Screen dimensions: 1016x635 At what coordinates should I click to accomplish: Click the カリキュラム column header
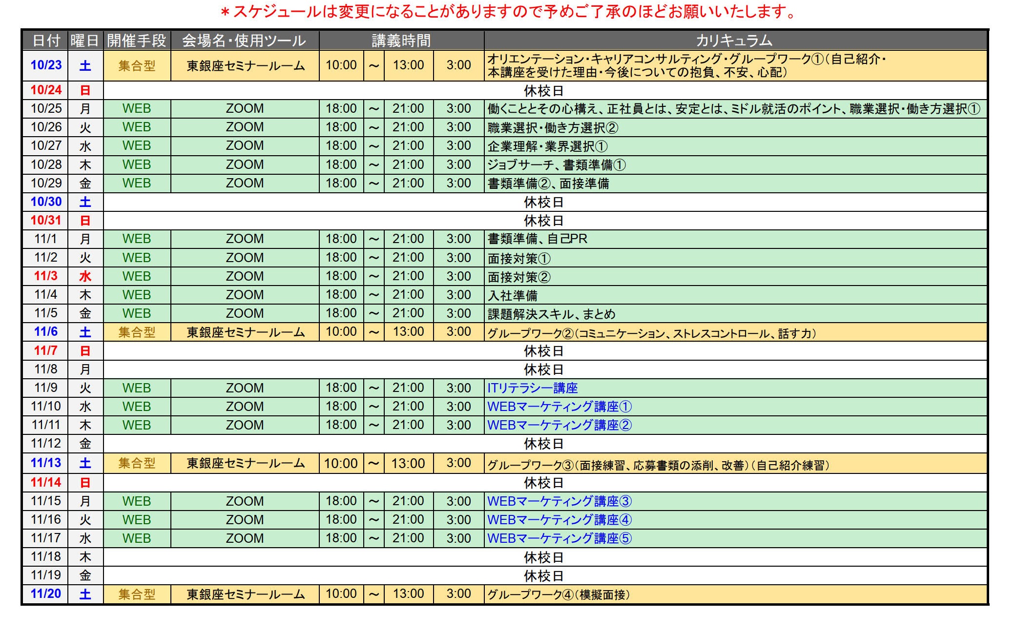pyautogui.click(x=736, y=41)
